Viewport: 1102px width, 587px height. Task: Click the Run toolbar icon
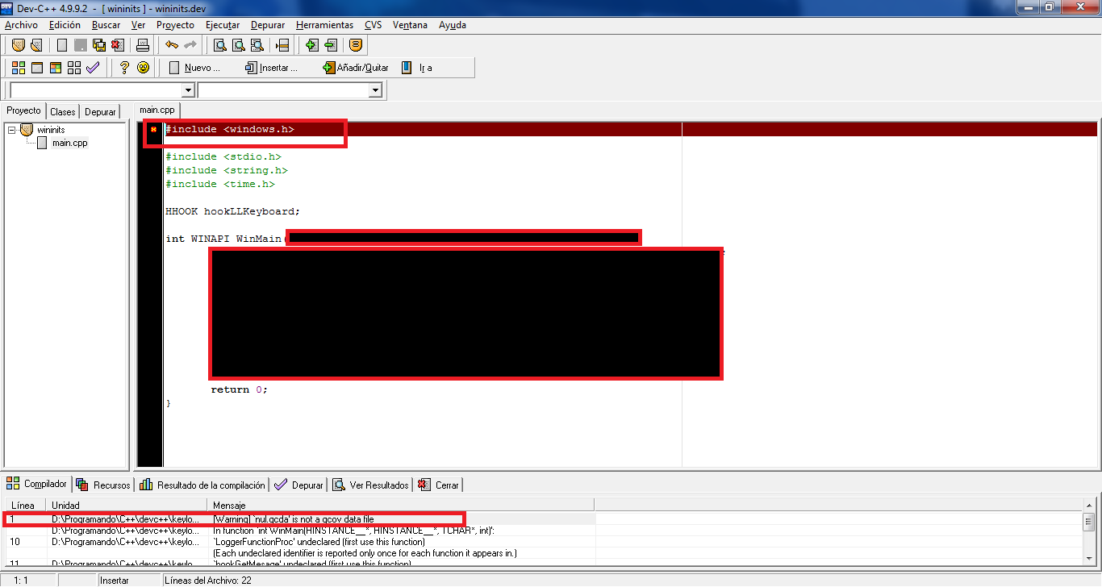coord(36,68)
